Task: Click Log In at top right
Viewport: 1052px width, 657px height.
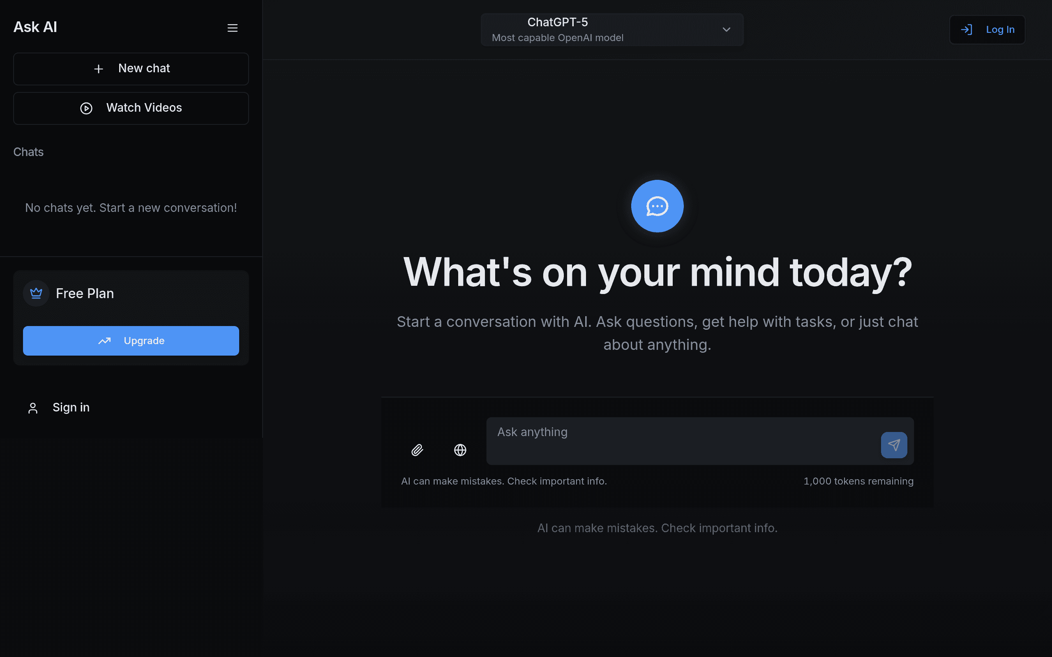Action: [x=987, y=30]
